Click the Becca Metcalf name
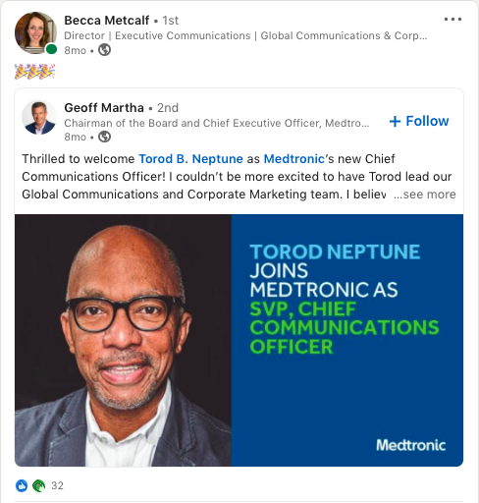This screenshot has width=479, height=503. [107, 21]
